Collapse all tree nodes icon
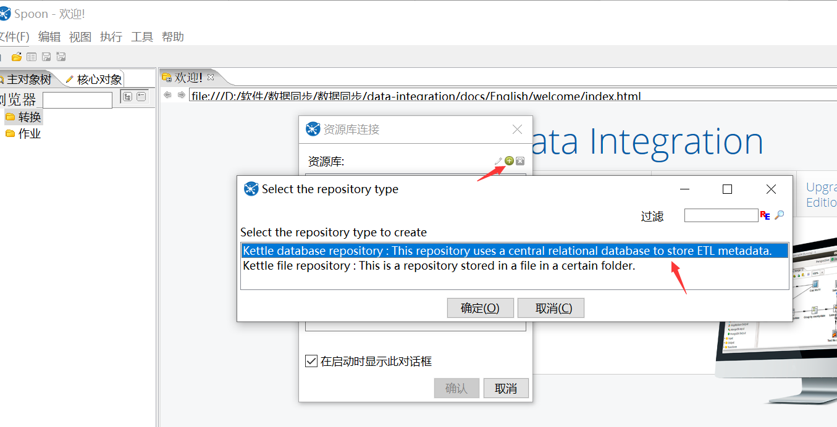 (141, 96)
